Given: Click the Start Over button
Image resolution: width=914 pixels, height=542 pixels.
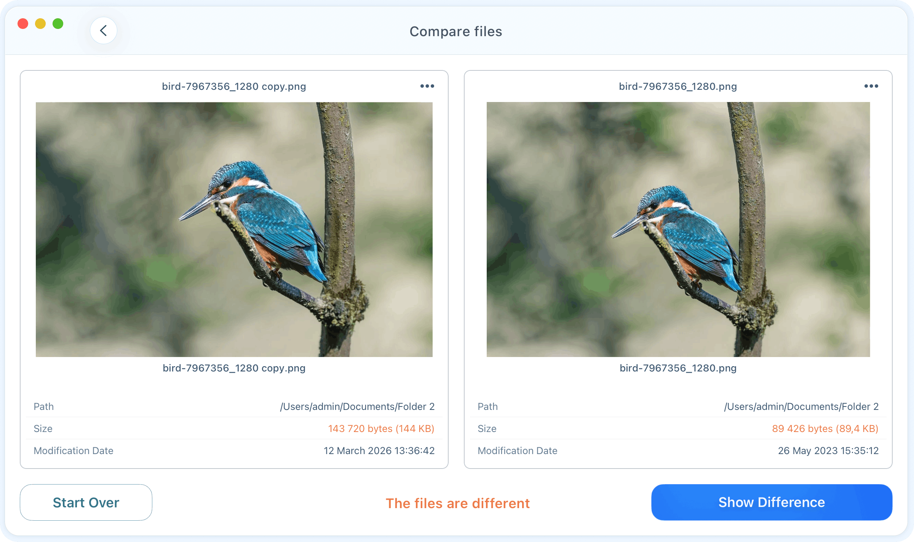Looking at the screenshot, I should click(x=86, y=502).
